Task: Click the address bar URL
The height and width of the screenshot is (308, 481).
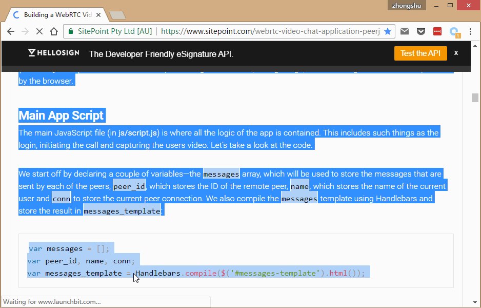Action: (x=270, y=31)
